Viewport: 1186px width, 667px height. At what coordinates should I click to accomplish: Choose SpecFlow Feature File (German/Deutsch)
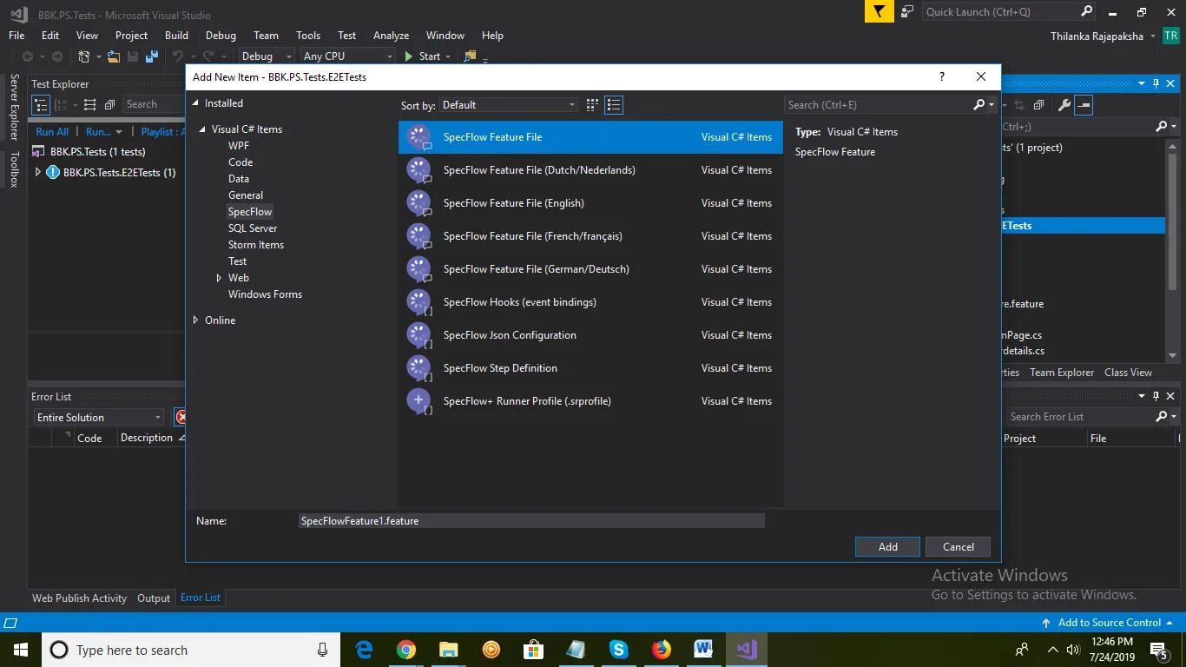pyautogui.click(x=590, y=269)
